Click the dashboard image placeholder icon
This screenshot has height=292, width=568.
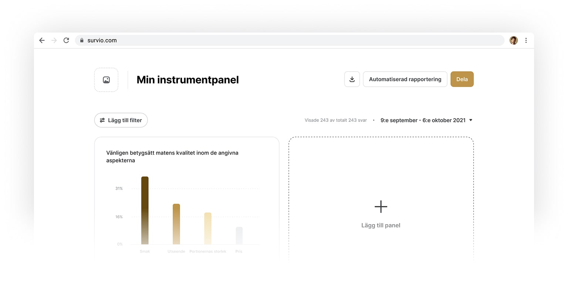click(x=106, y=80)
